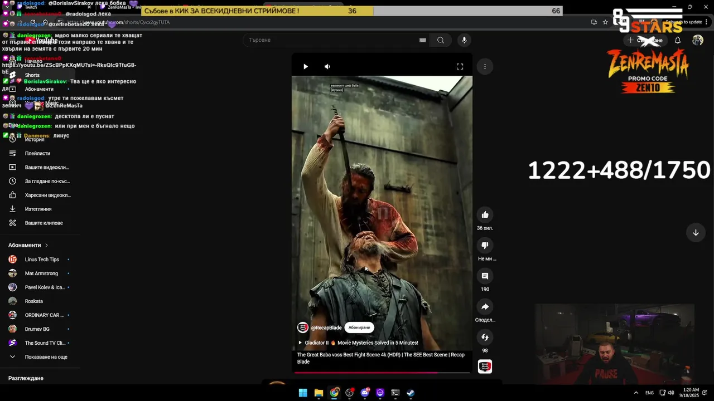Click the search magnifier button
This screenshot has height=401, width=714.
pyautogui.click(x=441, y=40)
